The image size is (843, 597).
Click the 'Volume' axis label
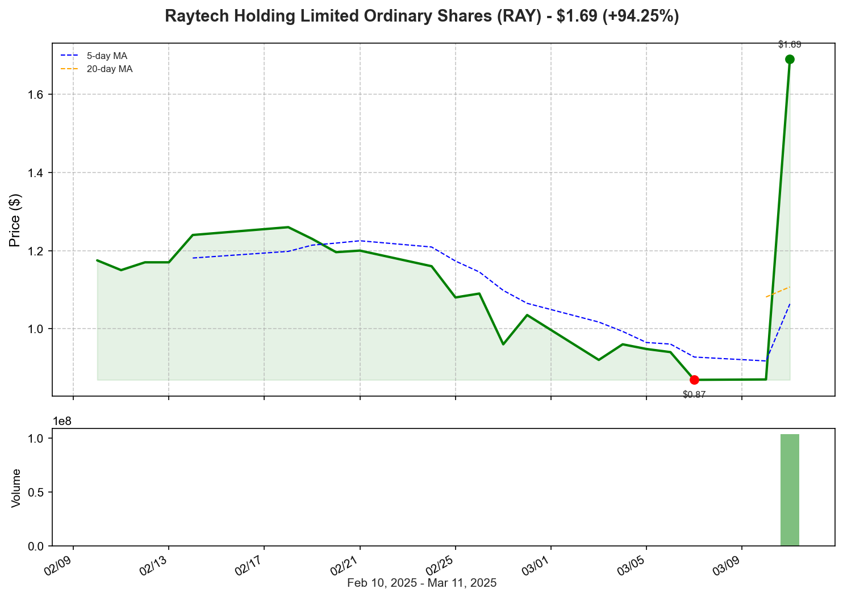coord(16,487)
